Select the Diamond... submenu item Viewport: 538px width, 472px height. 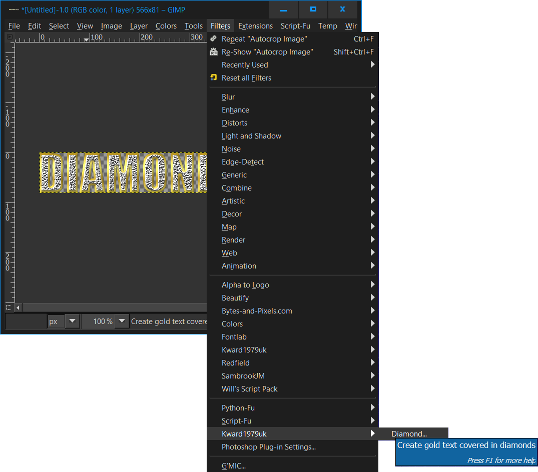click(x=413, y=433)
